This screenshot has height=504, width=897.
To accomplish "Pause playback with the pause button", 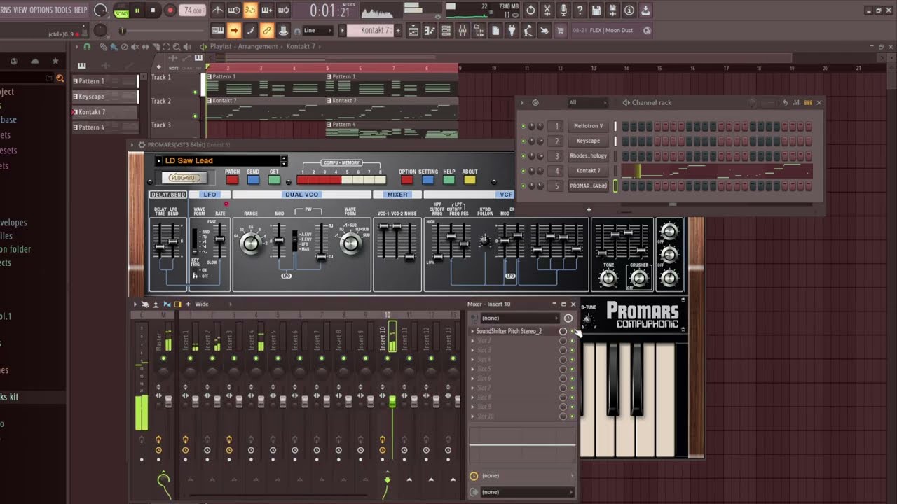I will (x=137, y=10).
